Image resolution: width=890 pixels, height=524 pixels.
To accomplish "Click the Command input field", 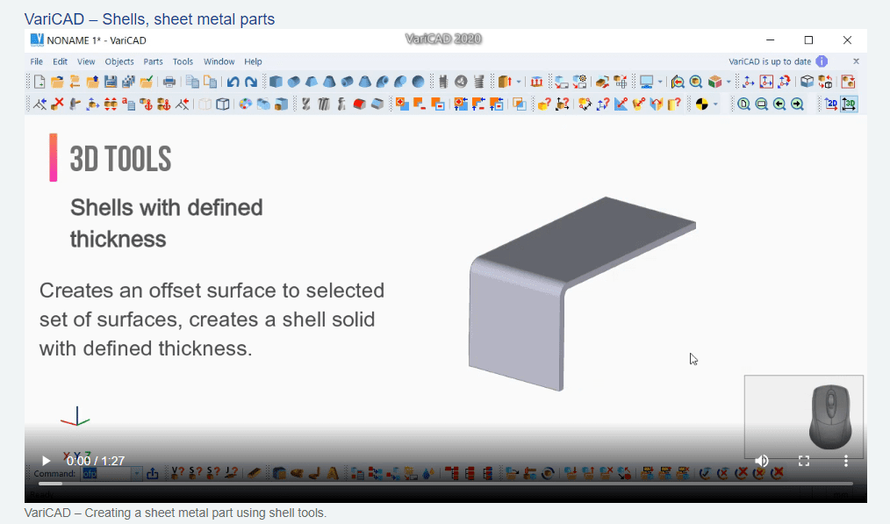I will coord(107,473).
